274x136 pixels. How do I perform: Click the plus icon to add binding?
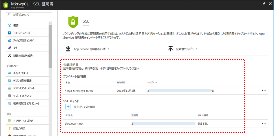pos(68,107)
